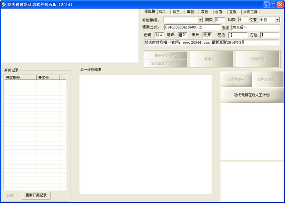285x203 pixels.
Task: Click 功夫最新在线人工计划 button
Action: 252,95
